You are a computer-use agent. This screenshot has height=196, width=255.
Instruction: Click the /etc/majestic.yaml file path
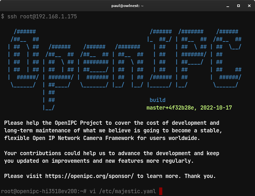coord(127,191)
